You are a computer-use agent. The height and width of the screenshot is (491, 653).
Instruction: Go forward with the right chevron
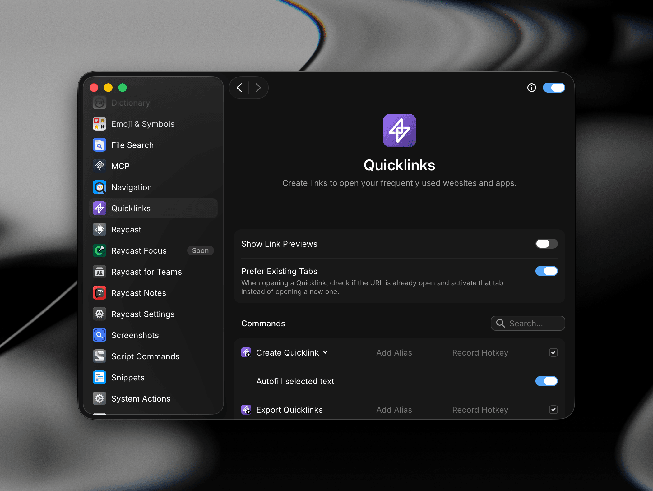tap(258, 88)
